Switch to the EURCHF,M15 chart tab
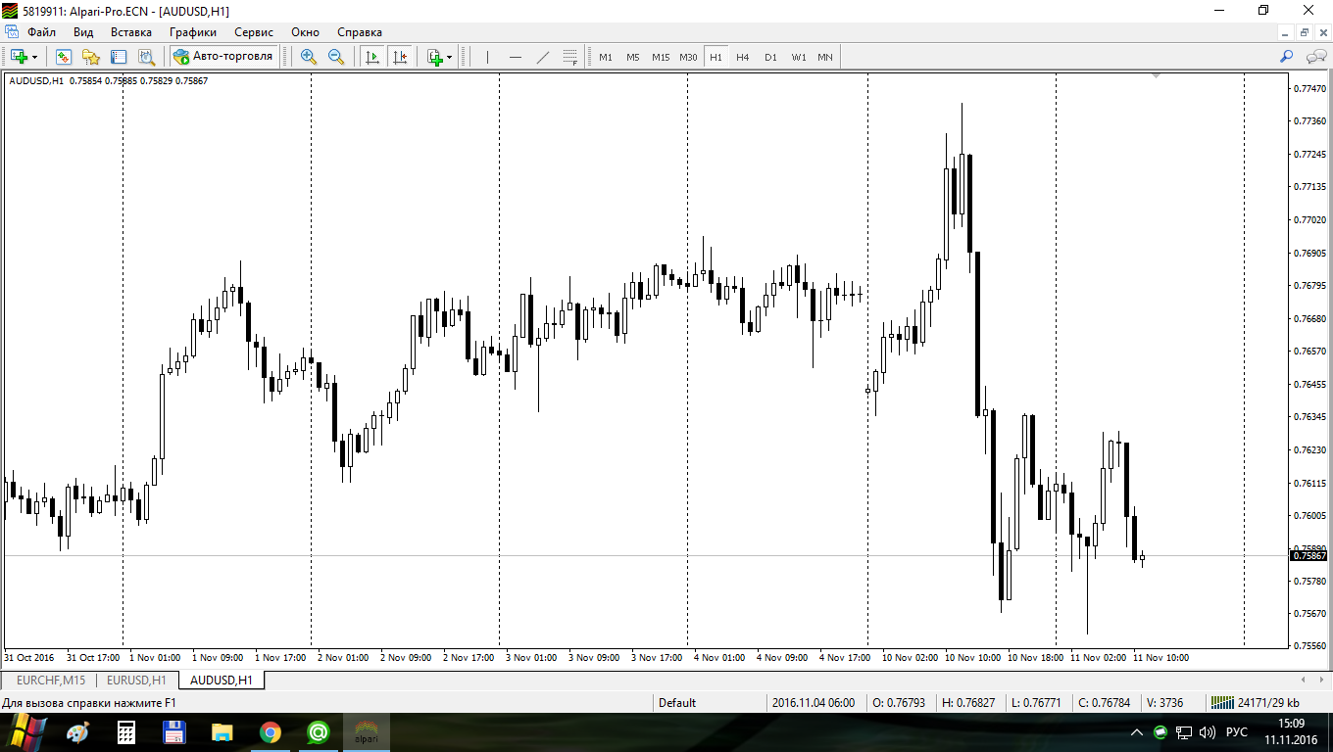Screen dimensions: 1333x752 click(51, 680)
